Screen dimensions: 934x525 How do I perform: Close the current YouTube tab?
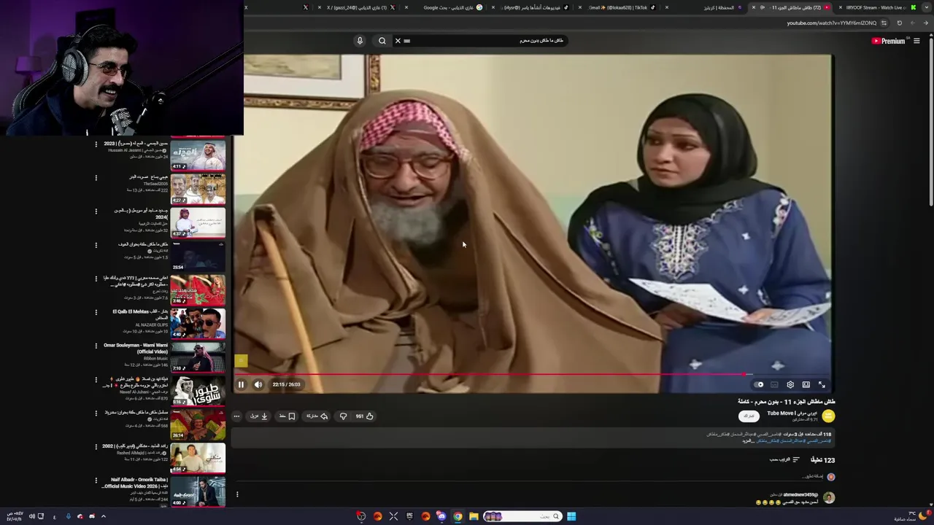(754, 7)
